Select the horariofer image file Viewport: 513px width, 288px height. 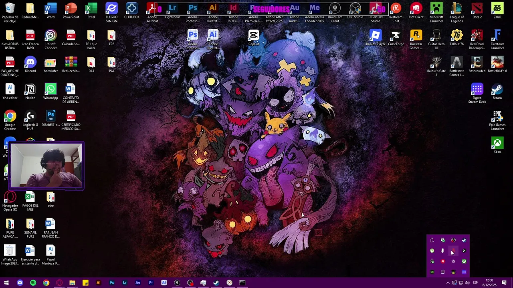50,64
